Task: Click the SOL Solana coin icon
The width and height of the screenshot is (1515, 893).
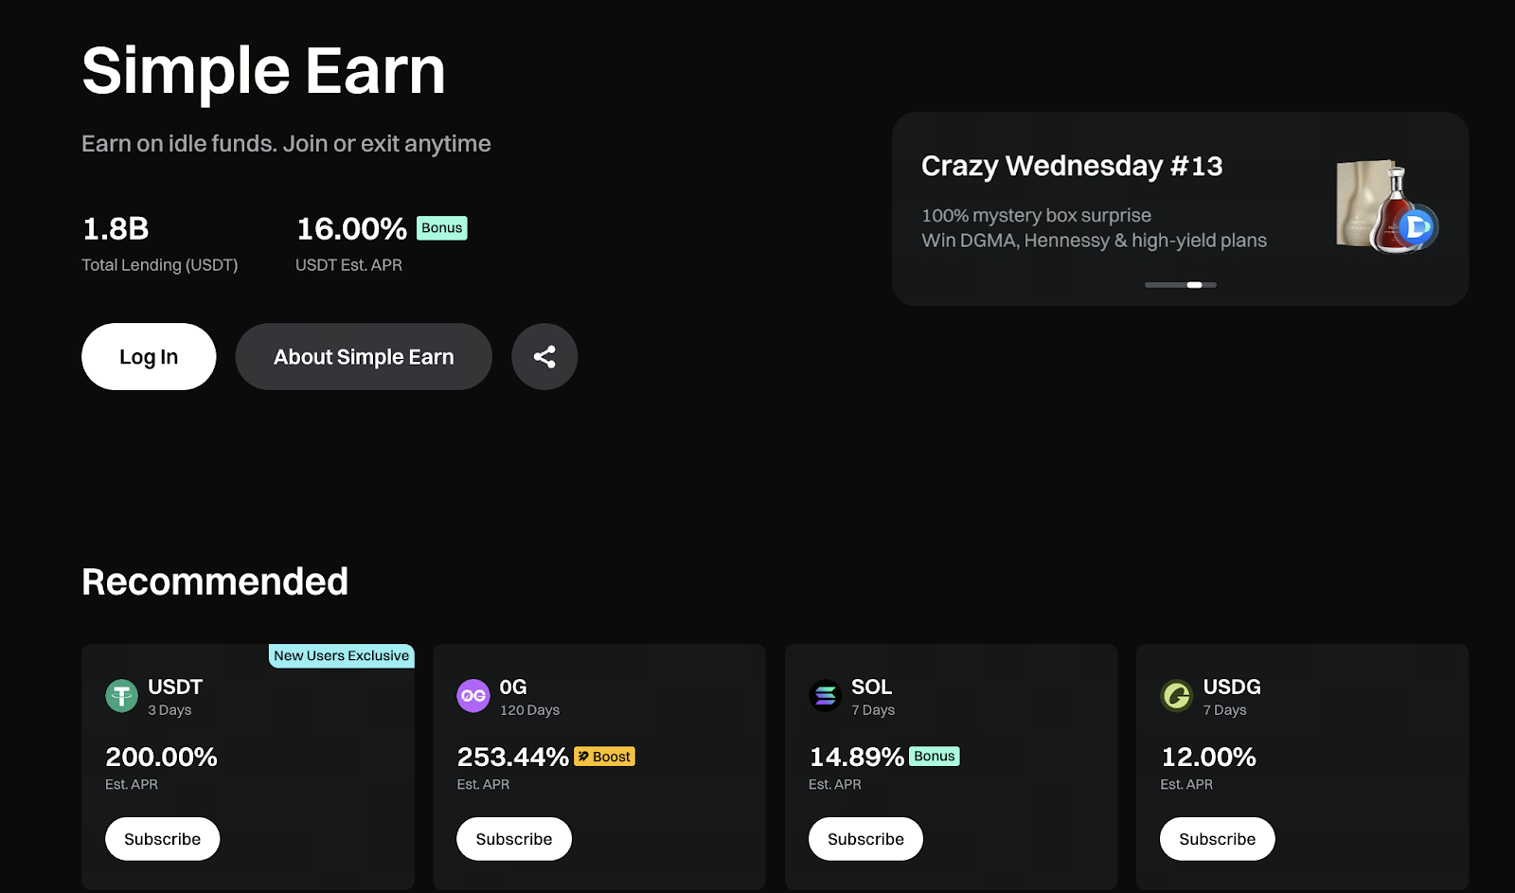Action: [826, 696]
